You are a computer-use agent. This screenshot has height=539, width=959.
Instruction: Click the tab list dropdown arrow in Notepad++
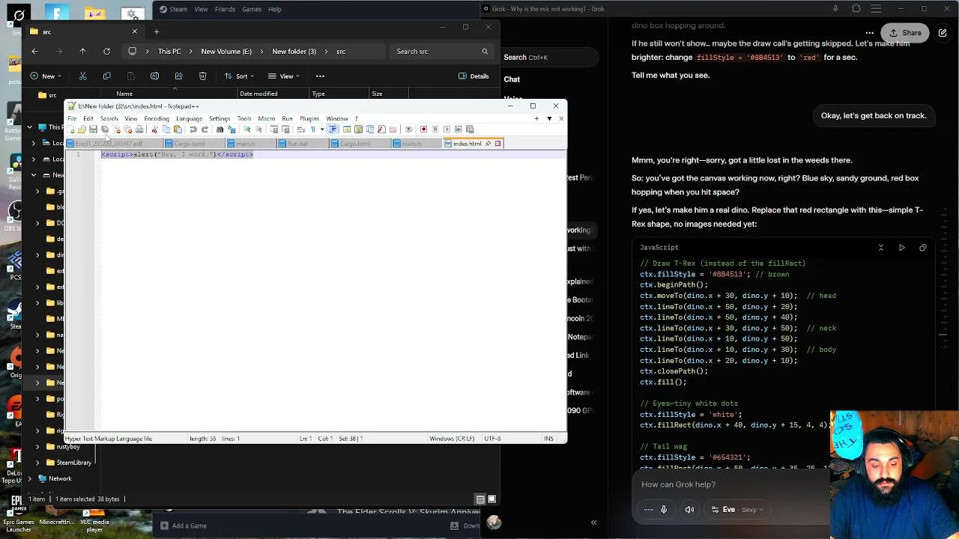[x=550, y=118]
